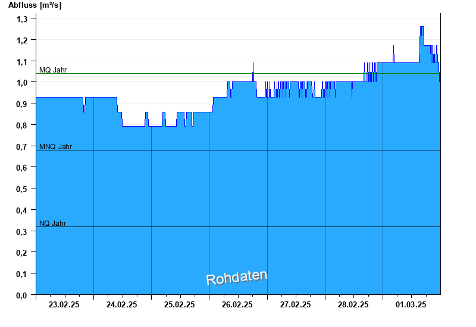The image size is (476, 327).
Task: Click the date label 28.02.25
Action: pos(353,304)
